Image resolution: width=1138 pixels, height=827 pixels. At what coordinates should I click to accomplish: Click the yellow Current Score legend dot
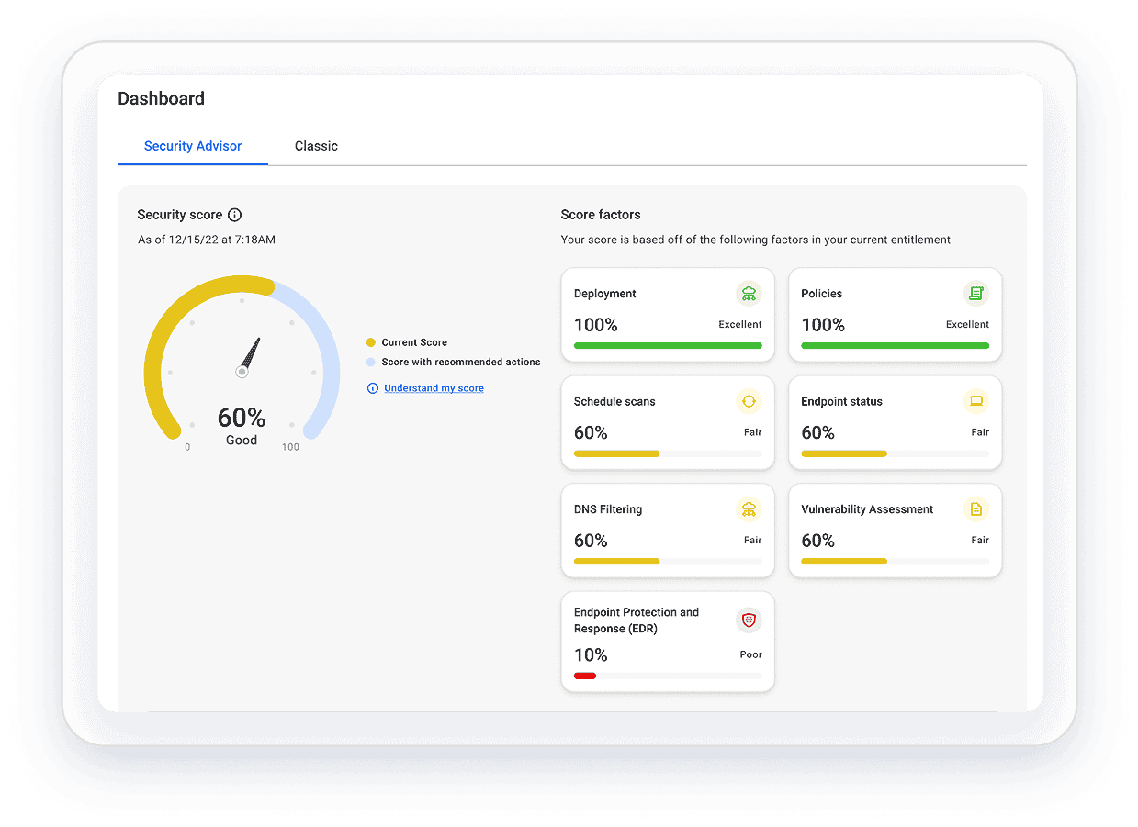(371, 342)
